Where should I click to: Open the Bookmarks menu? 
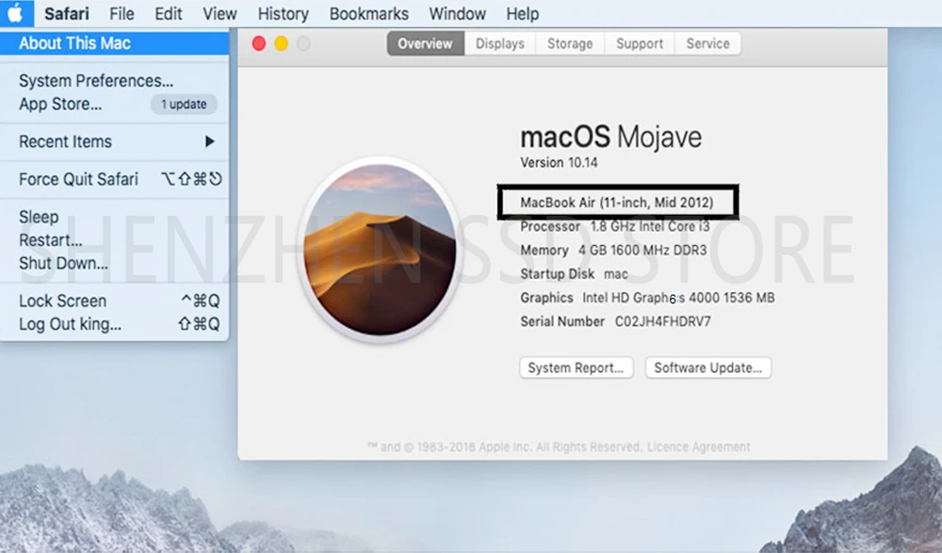pos(369,13)
